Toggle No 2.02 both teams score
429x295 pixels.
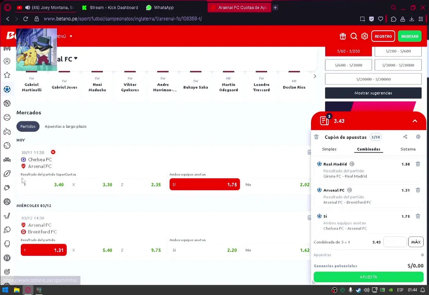[x=277, y=184]
